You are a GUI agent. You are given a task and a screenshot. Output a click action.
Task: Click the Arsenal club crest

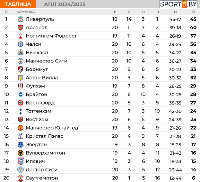click(21, 27)
